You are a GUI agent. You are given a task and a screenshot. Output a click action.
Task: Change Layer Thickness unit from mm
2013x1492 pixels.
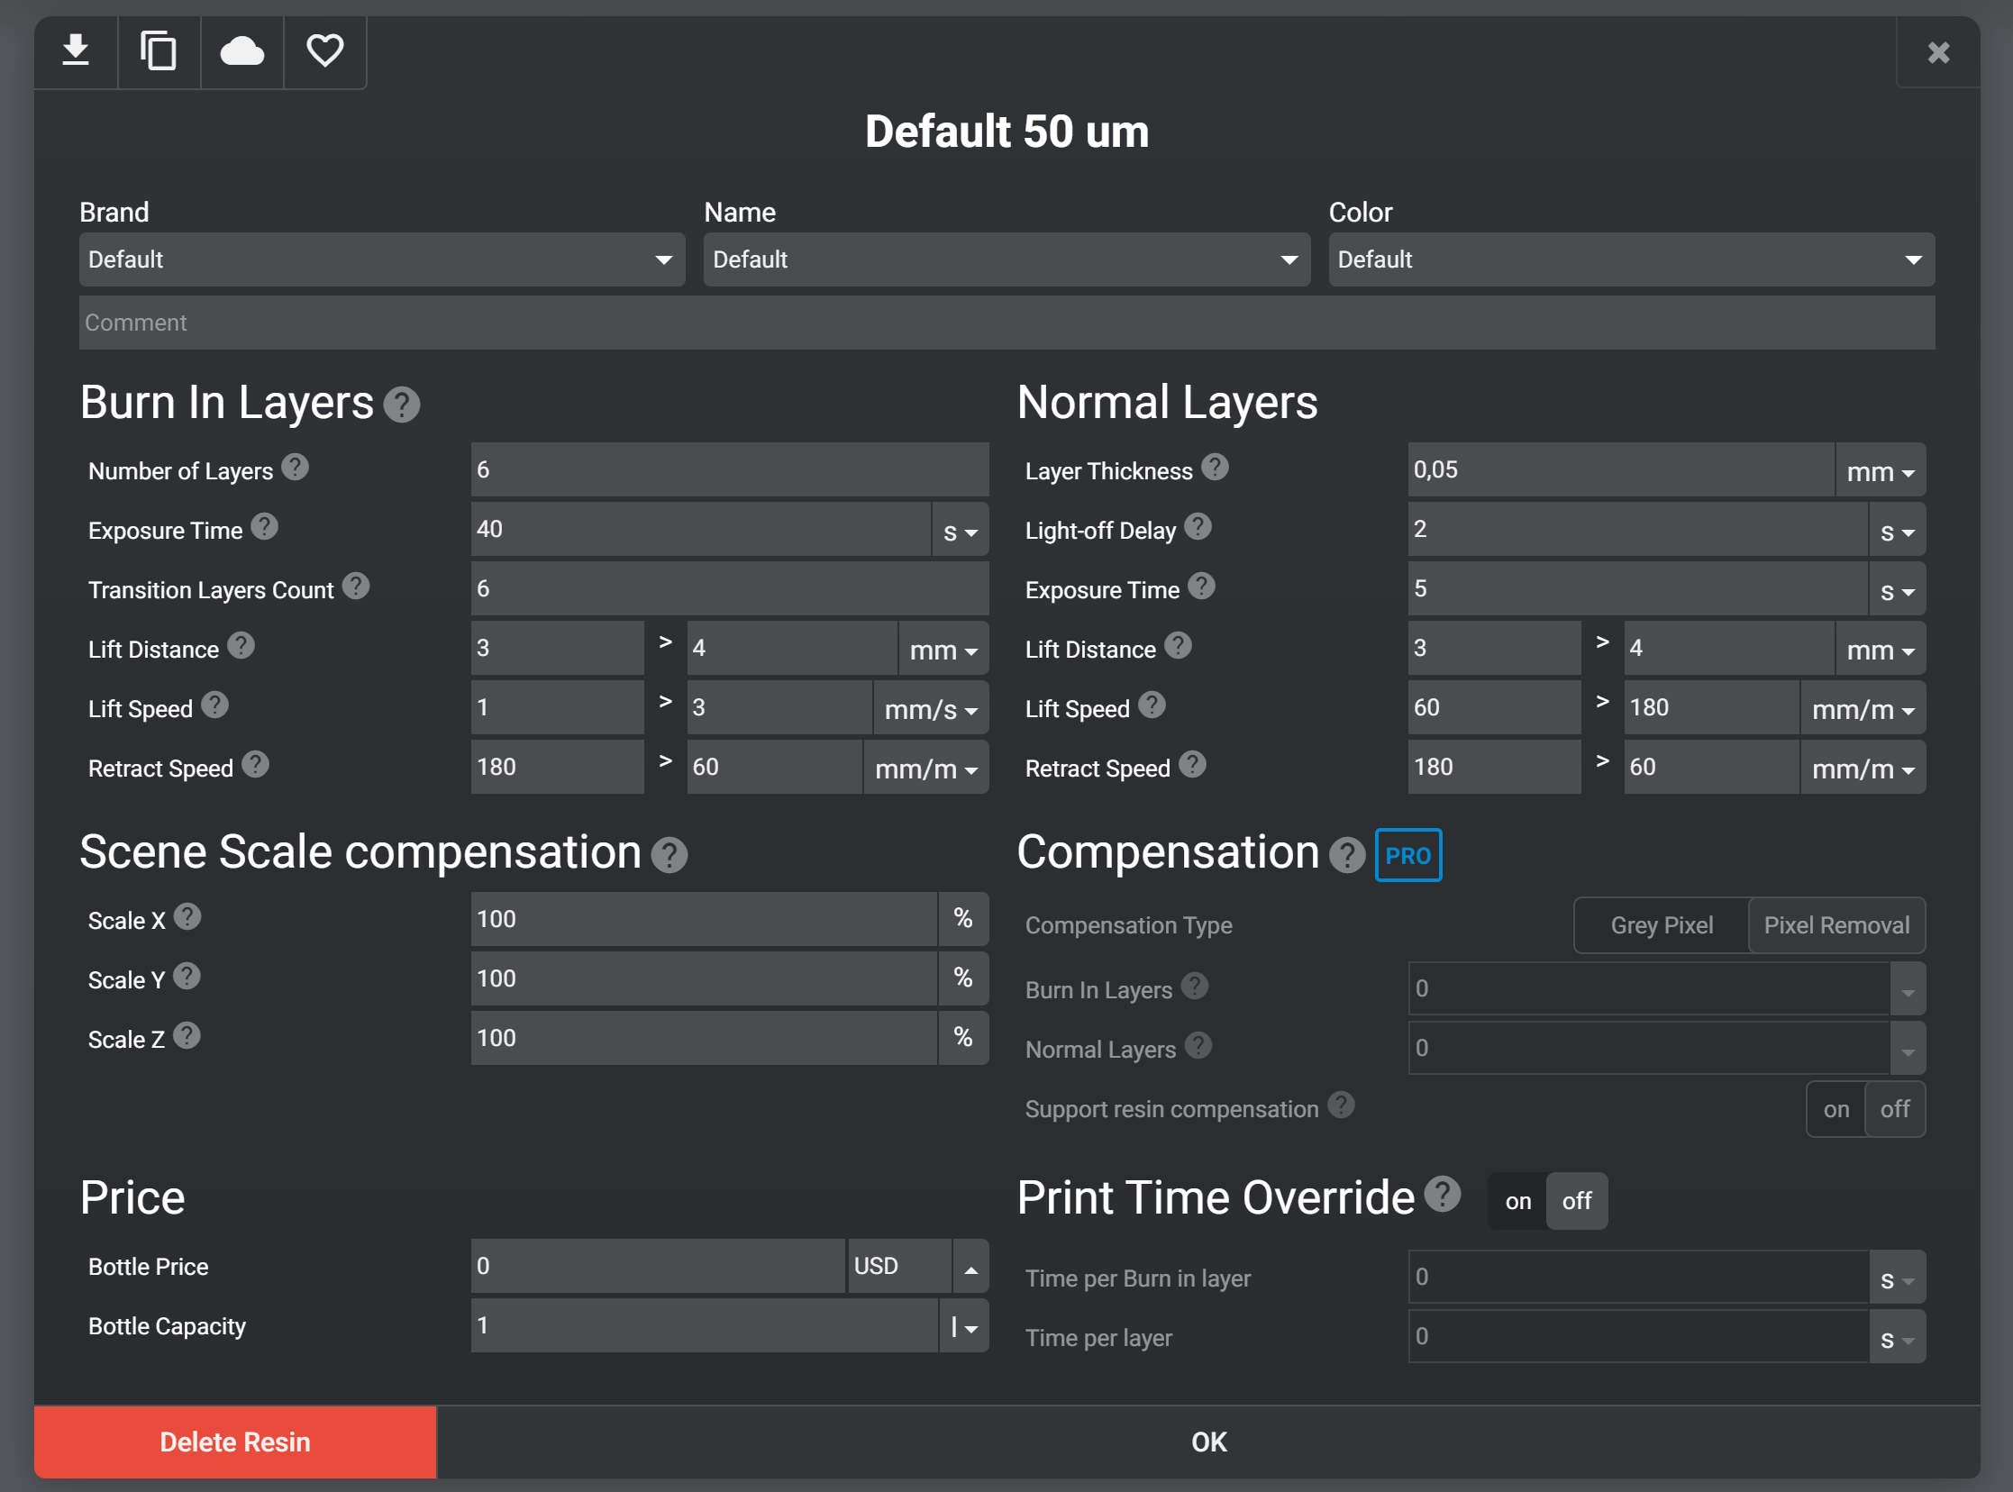point(1881,471)
